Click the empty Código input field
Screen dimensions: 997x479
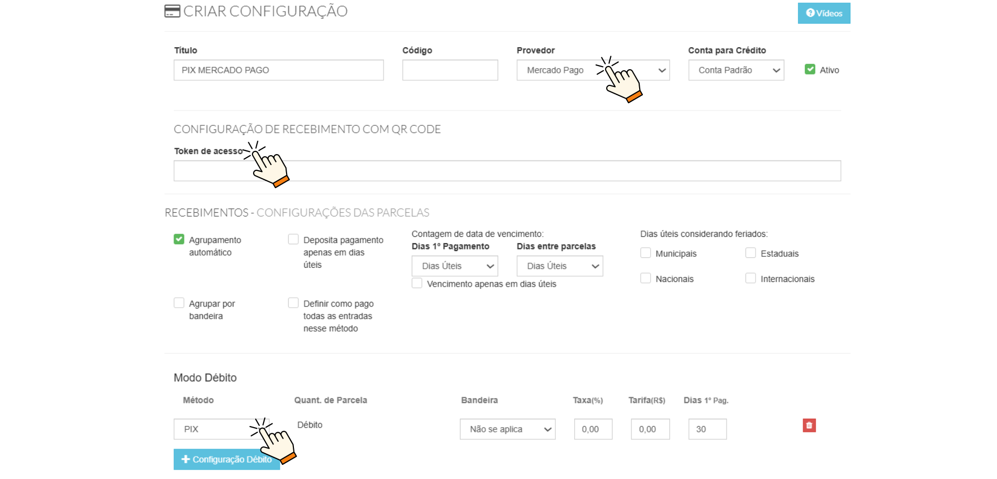pos(450,70)
